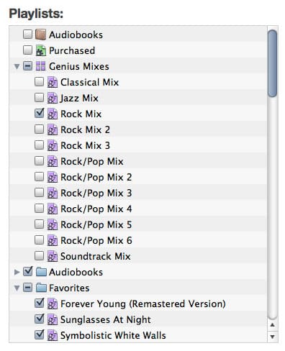
Task: Click the Sunglasses At Night playlist icon
Action: click(52, 319)
